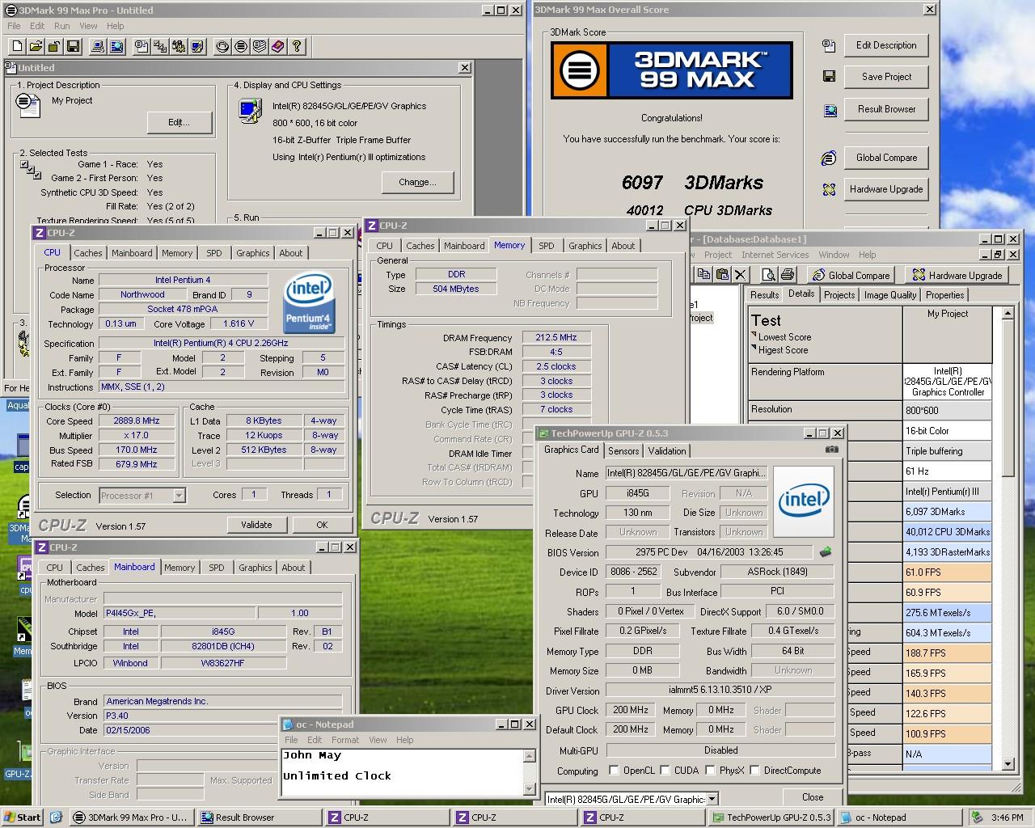Screen dimensions: 1035x828
Task: Open the Mainboard tab in CPU-Z CPU window
Action: point(132,253)
